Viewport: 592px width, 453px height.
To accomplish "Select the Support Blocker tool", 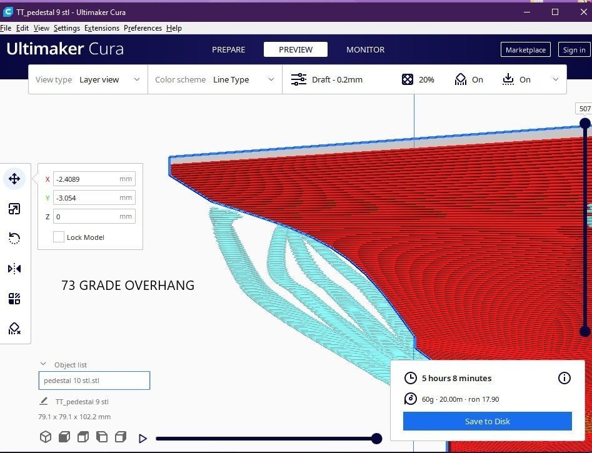I will point(14,329).
